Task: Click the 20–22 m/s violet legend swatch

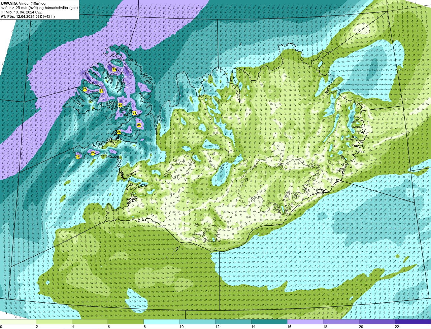Action: [377, 322]
